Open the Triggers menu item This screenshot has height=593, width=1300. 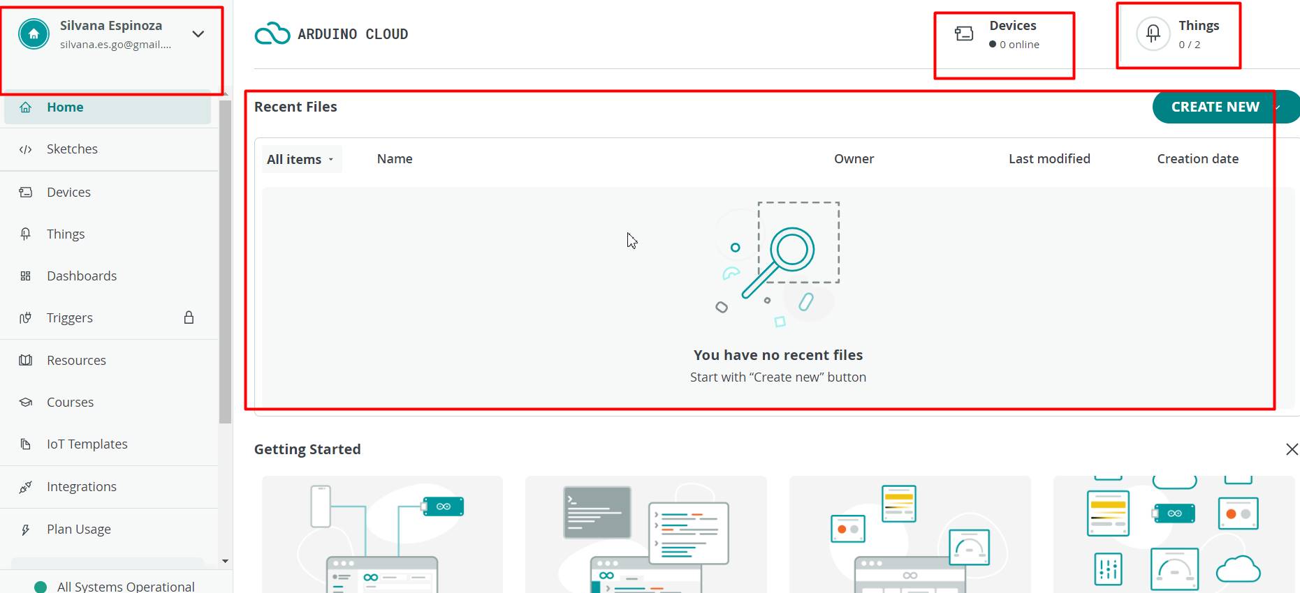(x=109, y=318)
